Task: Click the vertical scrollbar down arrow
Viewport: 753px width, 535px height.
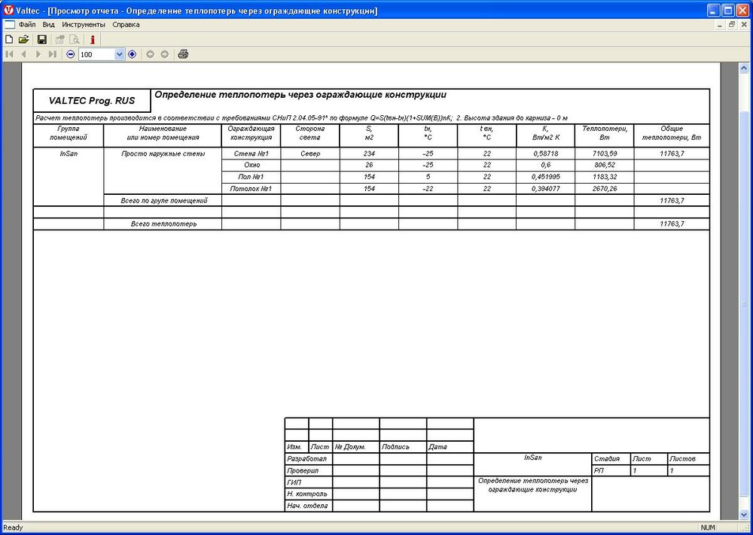Action: click(744, 515)
